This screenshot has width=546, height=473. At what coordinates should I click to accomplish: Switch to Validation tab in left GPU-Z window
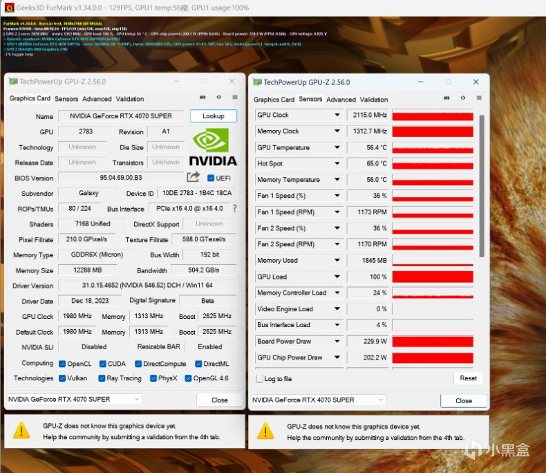pos(129,99)
